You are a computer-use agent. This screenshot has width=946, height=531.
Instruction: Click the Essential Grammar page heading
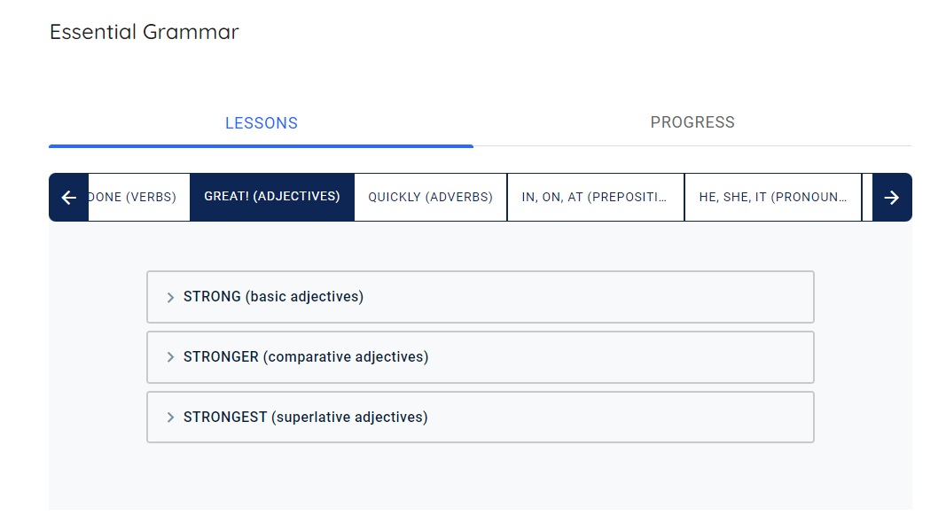(145, 33)
